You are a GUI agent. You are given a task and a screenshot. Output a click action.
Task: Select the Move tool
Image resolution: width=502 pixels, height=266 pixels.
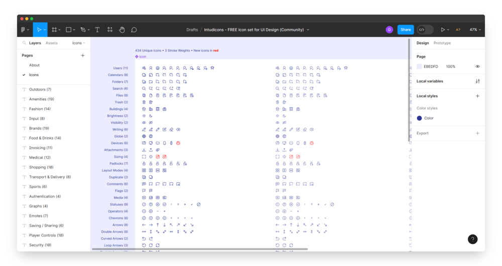[x=39, y=30]
